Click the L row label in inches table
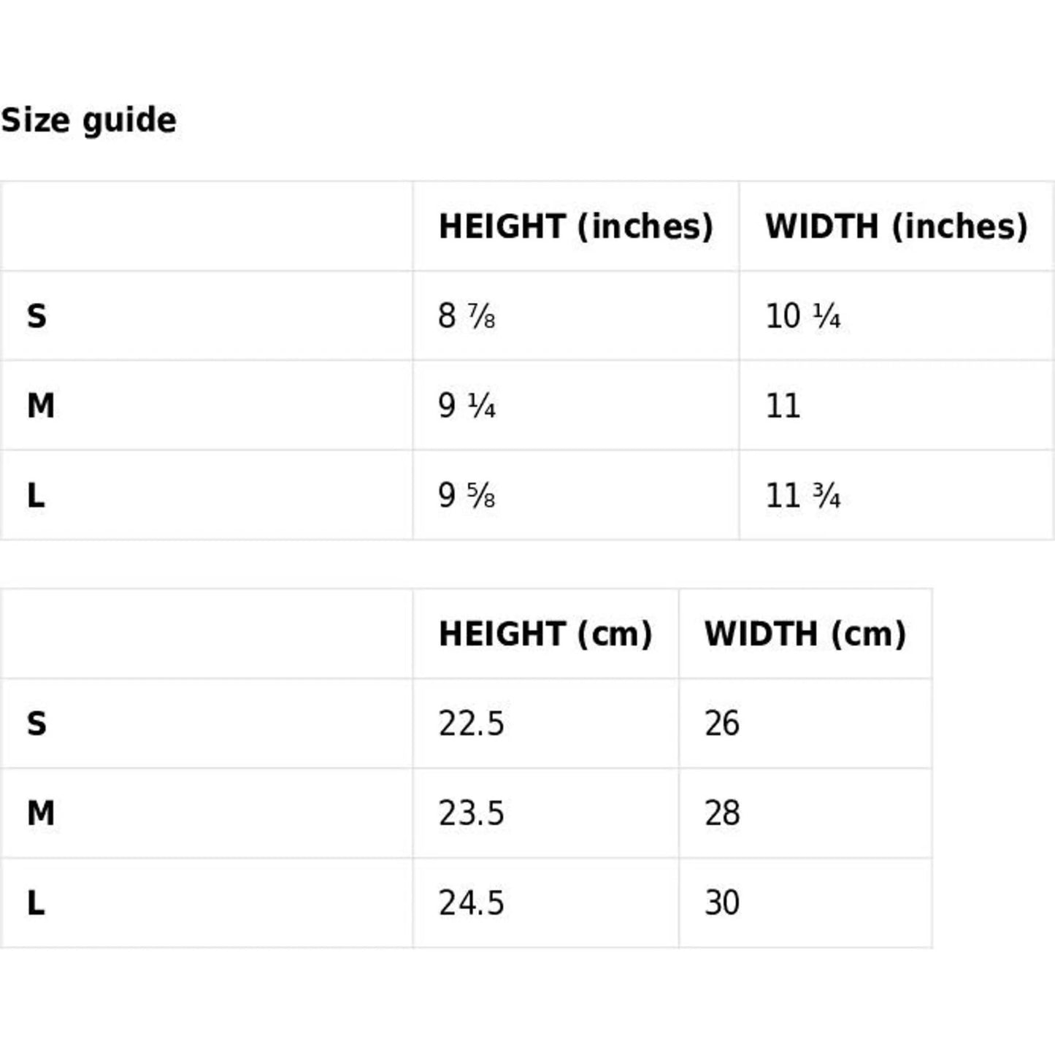Viewport: 1055px width, 1055px height. coord(36,496)
